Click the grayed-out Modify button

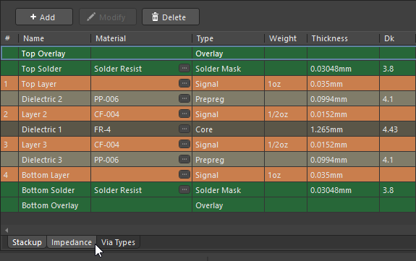(x=108, y=17)
